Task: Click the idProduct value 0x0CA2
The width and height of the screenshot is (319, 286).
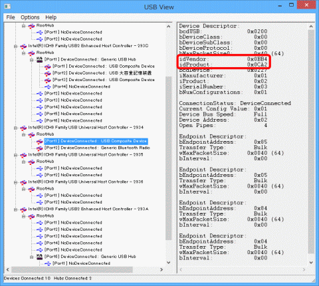Action: [257, 65]
